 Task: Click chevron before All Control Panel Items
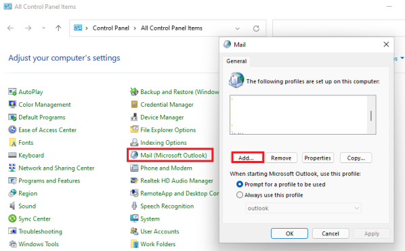coord(135,28)
